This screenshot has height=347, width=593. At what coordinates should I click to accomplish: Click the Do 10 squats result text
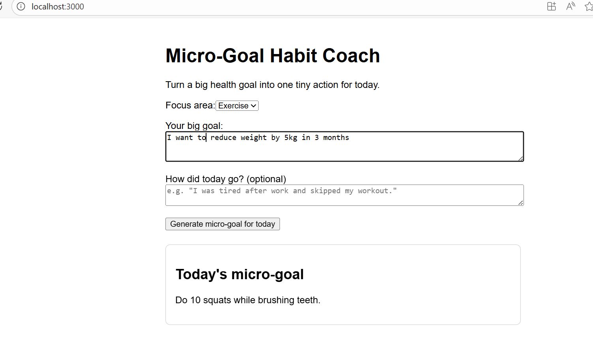[x=248, y=300]
